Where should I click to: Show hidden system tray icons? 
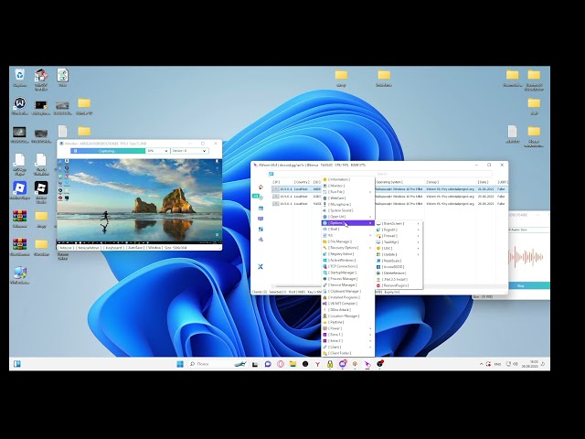click(482, 364)
